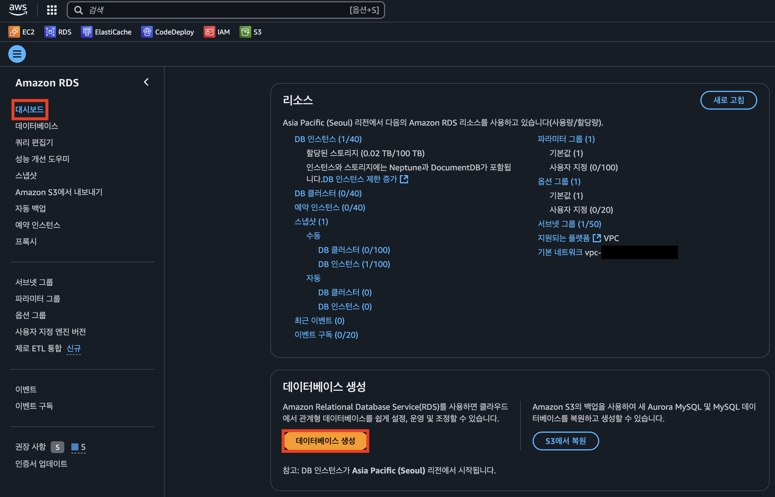This screenshot has height=497, width=775.
Task: Click the 권장 사항 badge showing 5
Action: [x=58, y=447]
